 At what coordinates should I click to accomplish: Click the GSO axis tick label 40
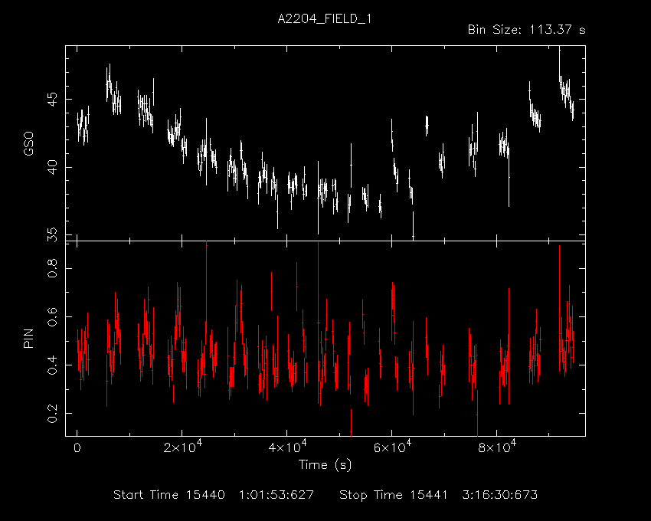click(x=52, y=168)
